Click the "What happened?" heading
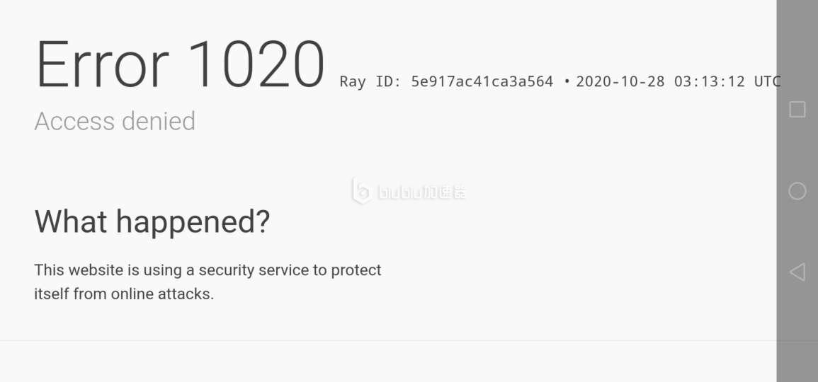 tap(152, 222)
